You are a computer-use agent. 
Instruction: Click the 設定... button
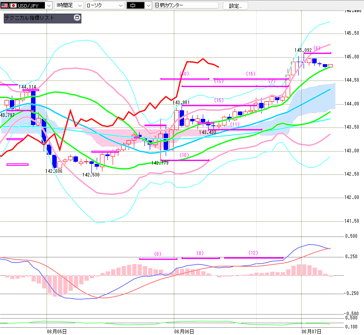click(x=235, y=6)
